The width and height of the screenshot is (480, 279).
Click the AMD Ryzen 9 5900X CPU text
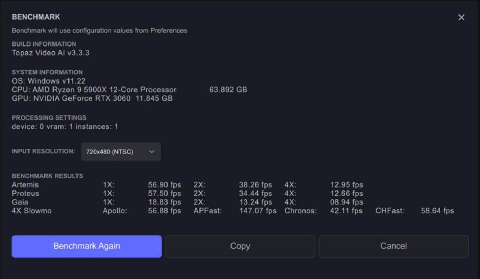tap(94, 90)
